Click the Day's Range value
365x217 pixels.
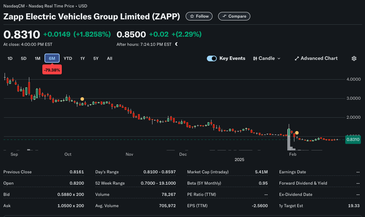(x=160, y=172)
